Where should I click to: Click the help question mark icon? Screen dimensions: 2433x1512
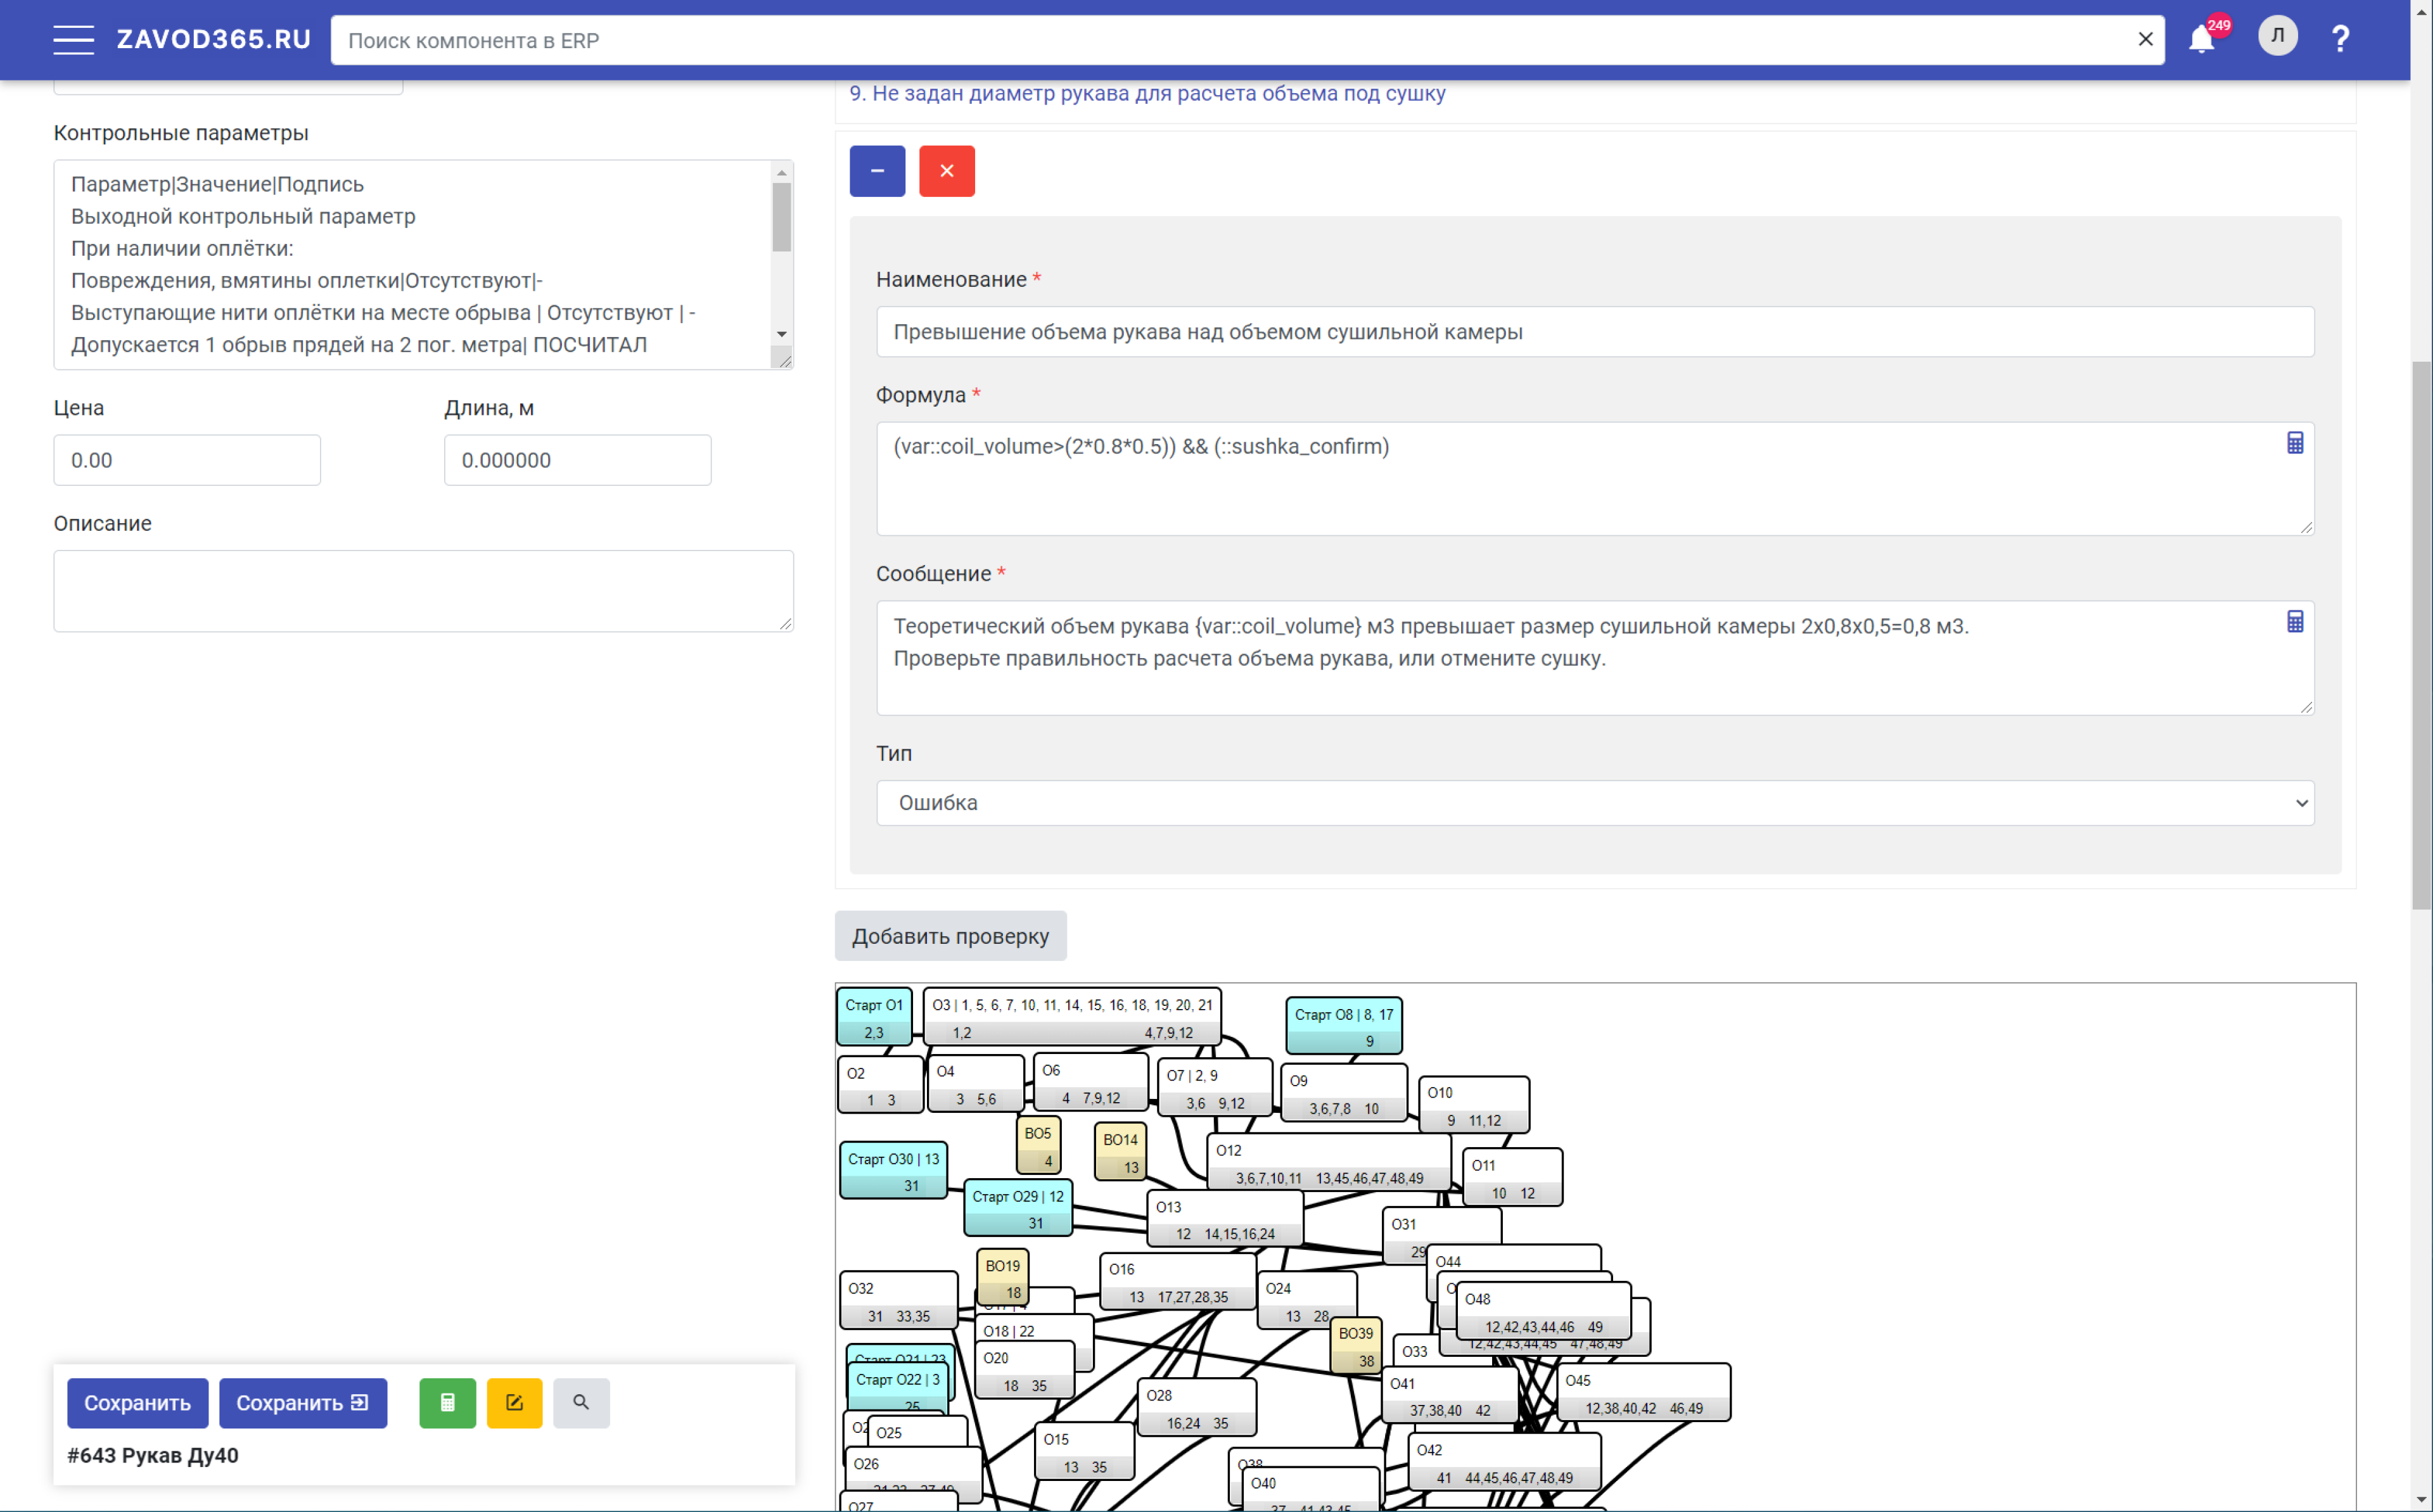[2340, 39]
